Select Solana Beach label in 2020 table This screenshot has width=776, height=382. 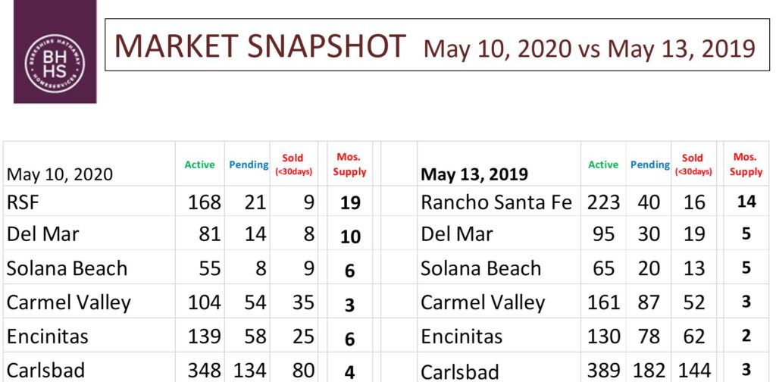67,268
